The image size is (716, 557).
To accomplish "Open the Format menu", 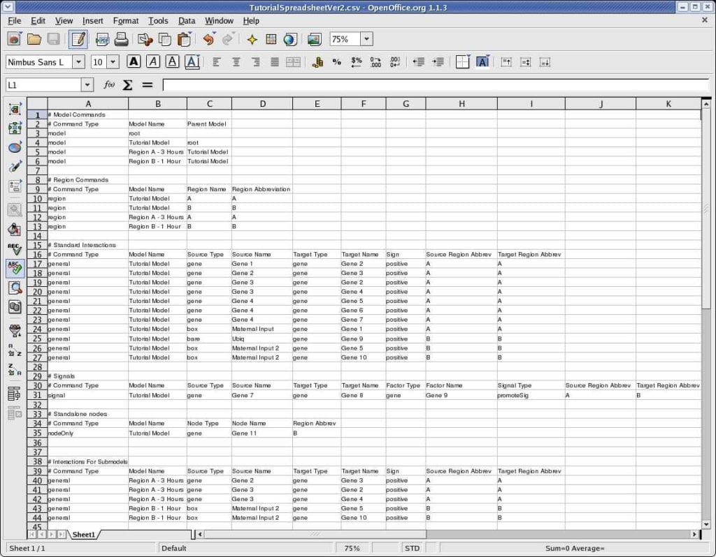I will [x=125, y=21].
